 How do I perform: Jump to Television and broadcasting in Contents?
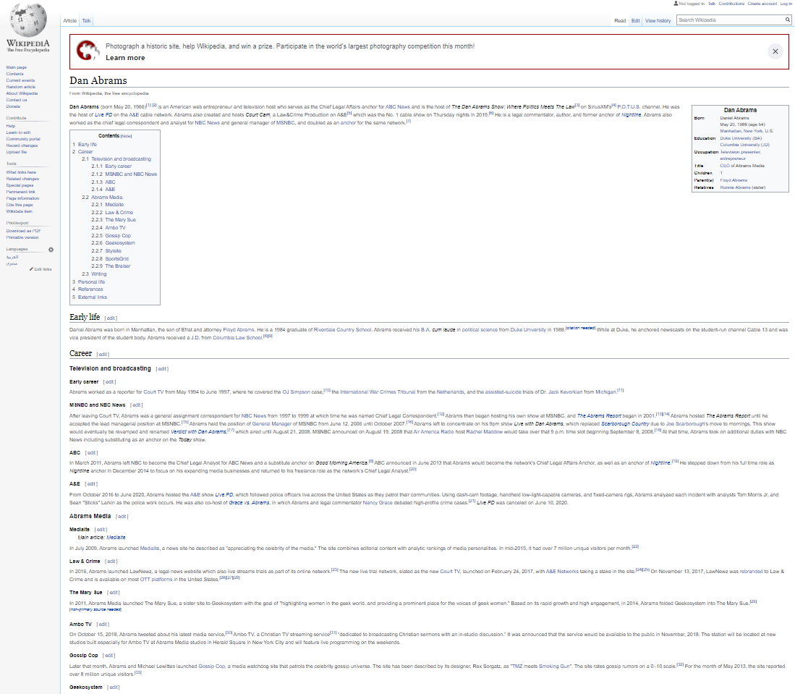(122, 158)
